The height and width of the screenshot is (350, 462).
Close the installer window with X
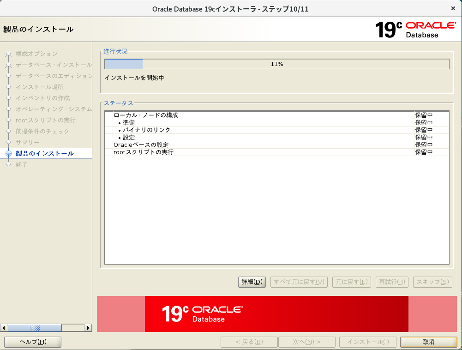click(x=453, y=9)
